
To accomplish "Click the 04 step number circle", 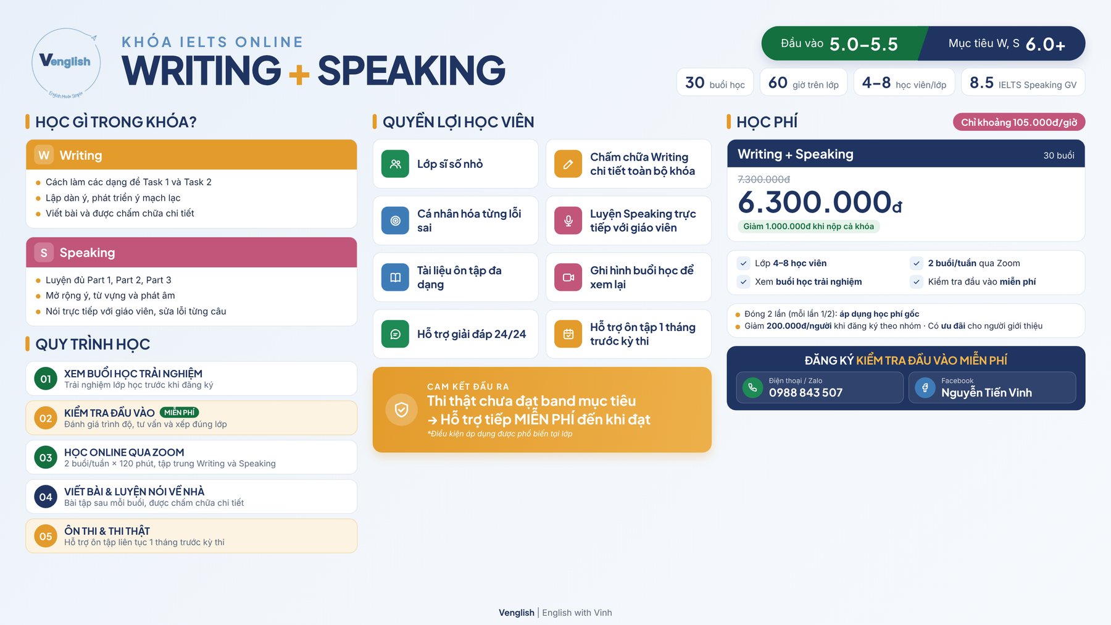I will (x=46, y=497).
